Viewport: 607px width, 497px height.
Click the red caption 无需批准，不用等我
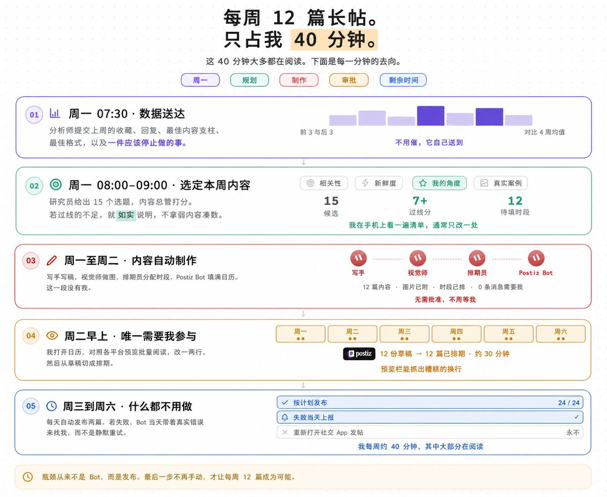coord(445,300)
